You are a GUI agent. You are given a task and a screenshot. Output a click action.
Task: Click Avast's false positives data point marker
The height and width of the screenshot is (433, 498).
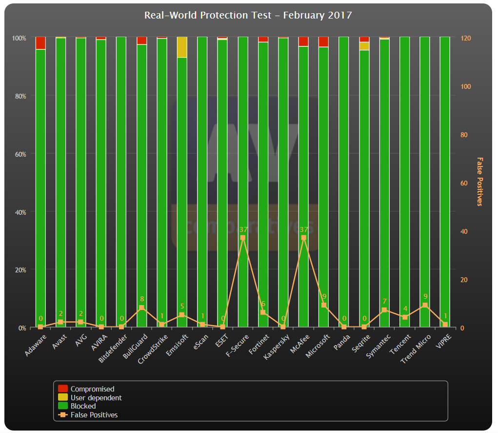[60, 322]
